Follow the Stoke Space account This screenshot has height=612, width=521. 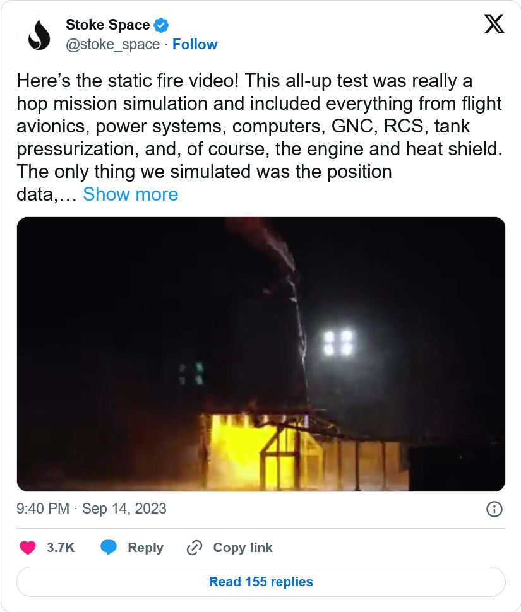click(x=195, y=44)
